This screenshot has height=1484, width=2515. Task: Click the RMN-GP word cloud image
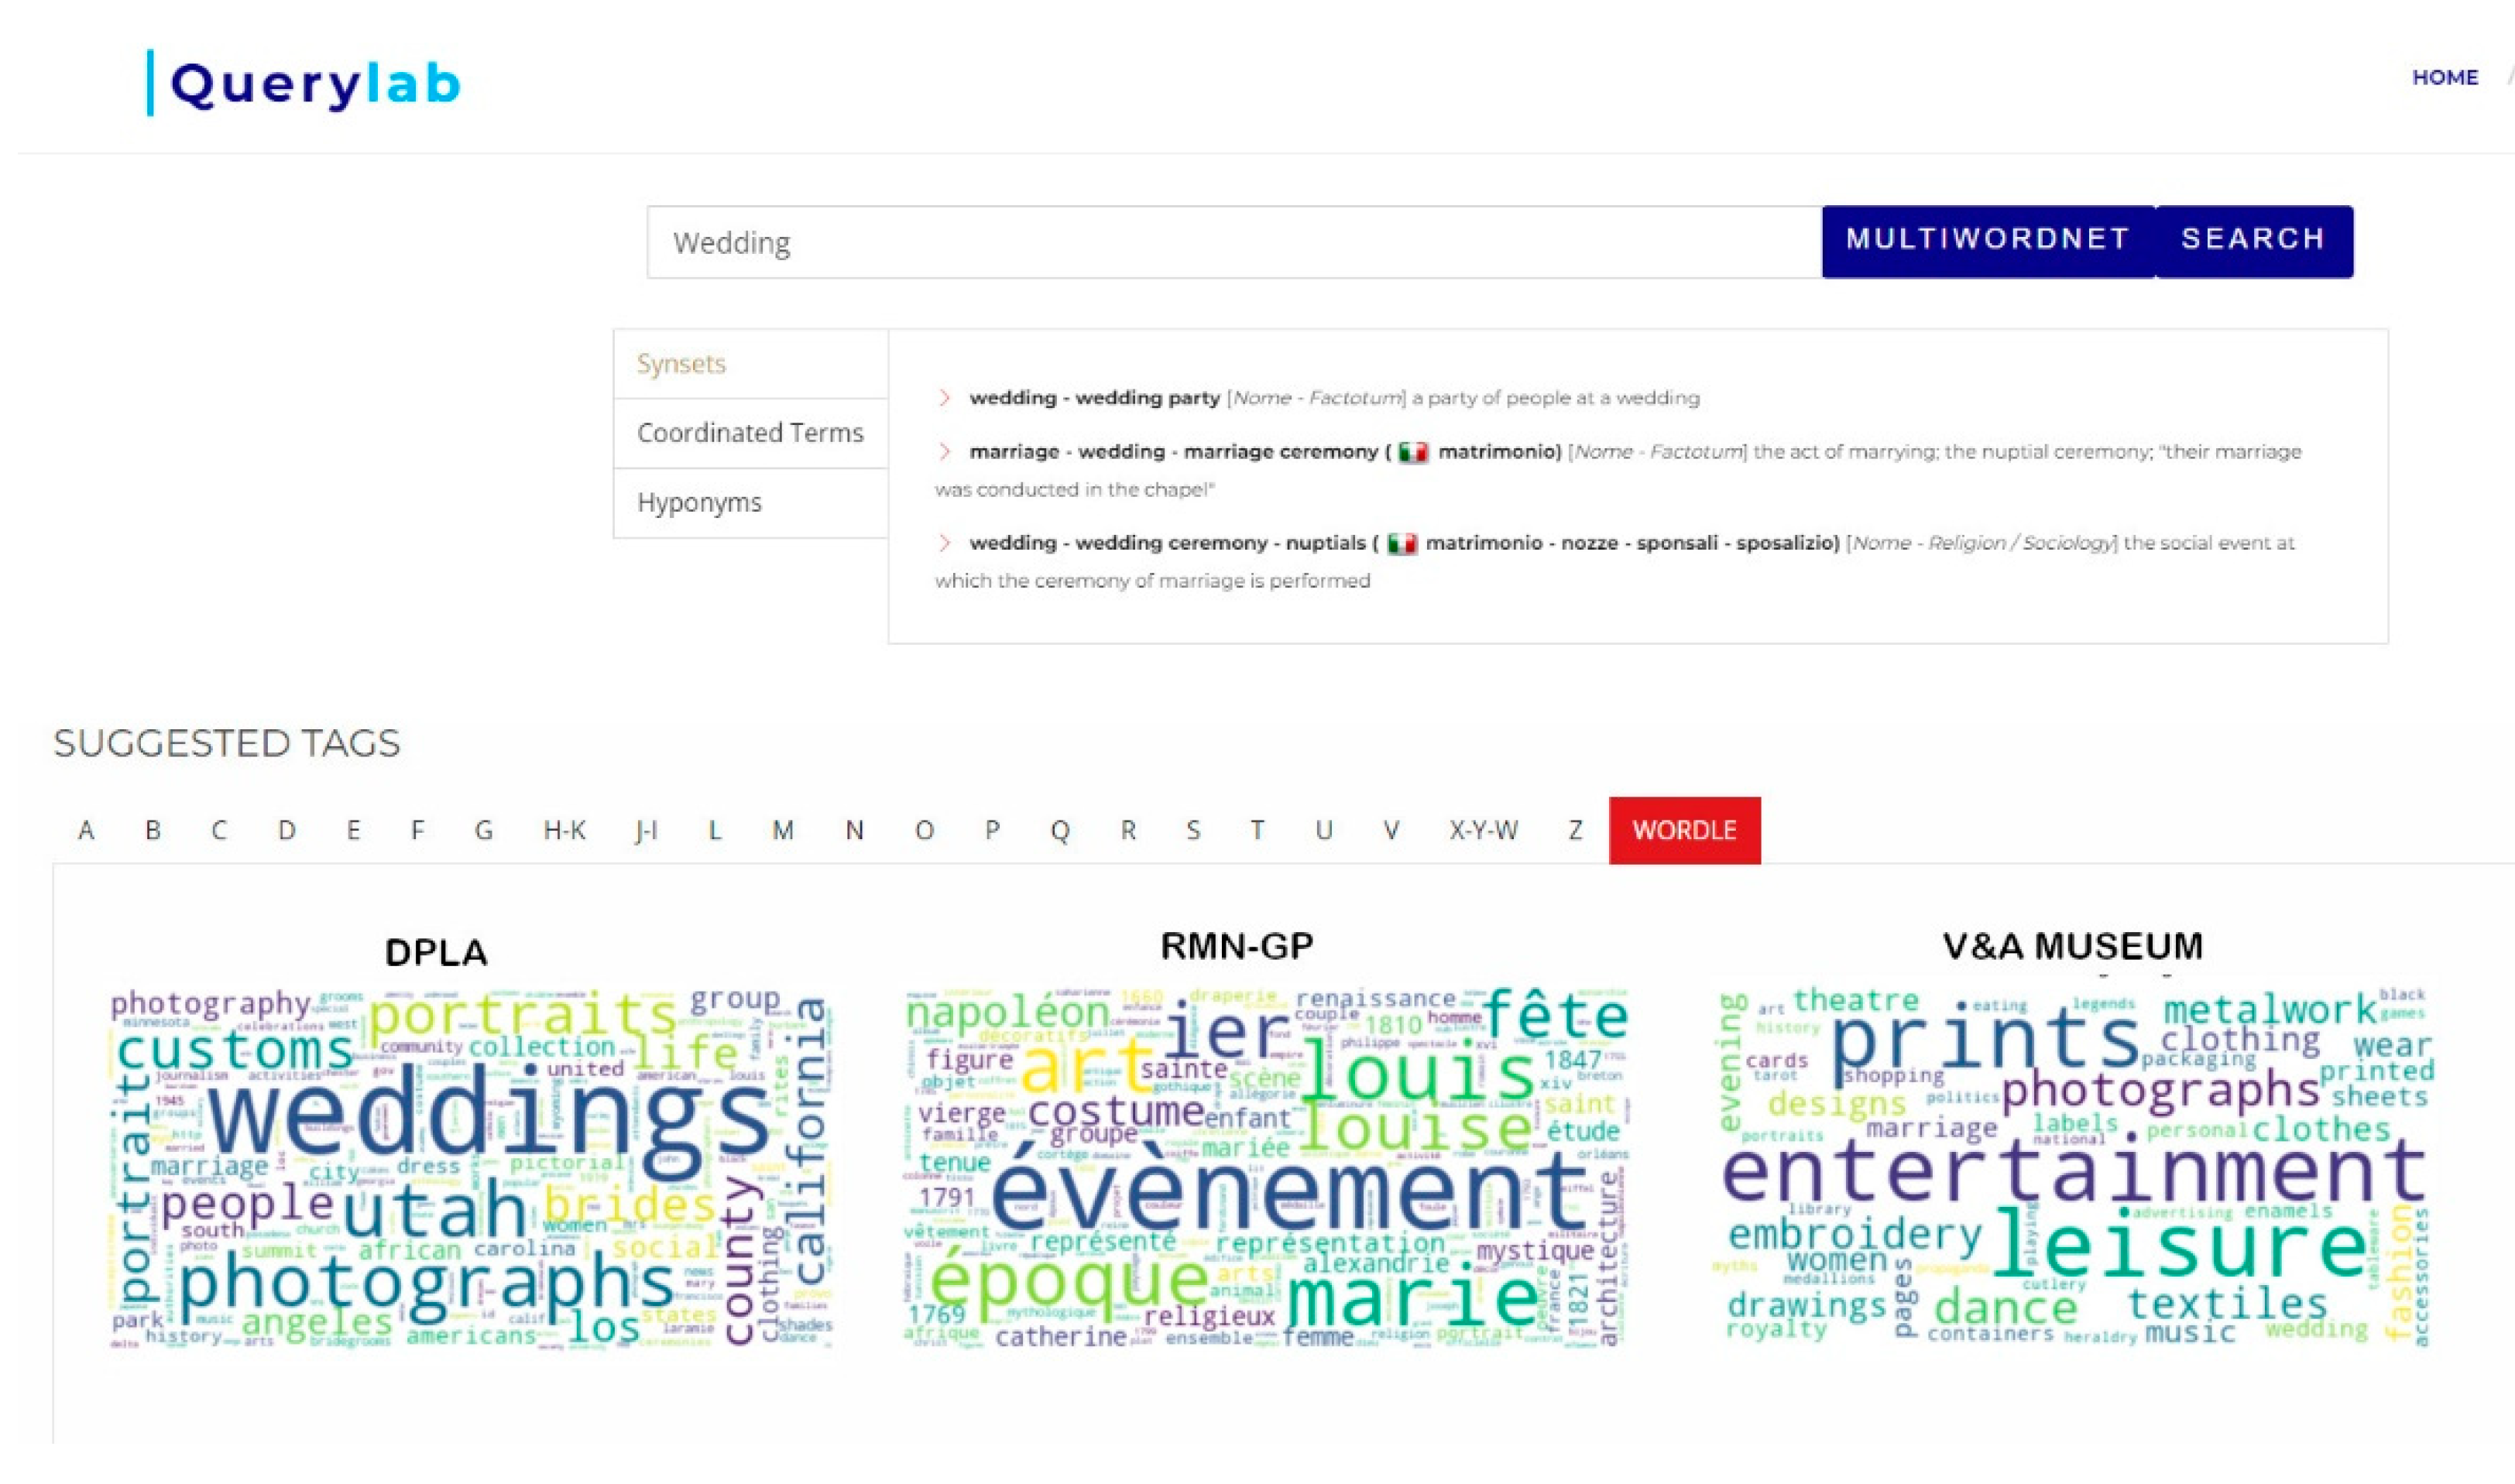click(x=1267, y=1168)
